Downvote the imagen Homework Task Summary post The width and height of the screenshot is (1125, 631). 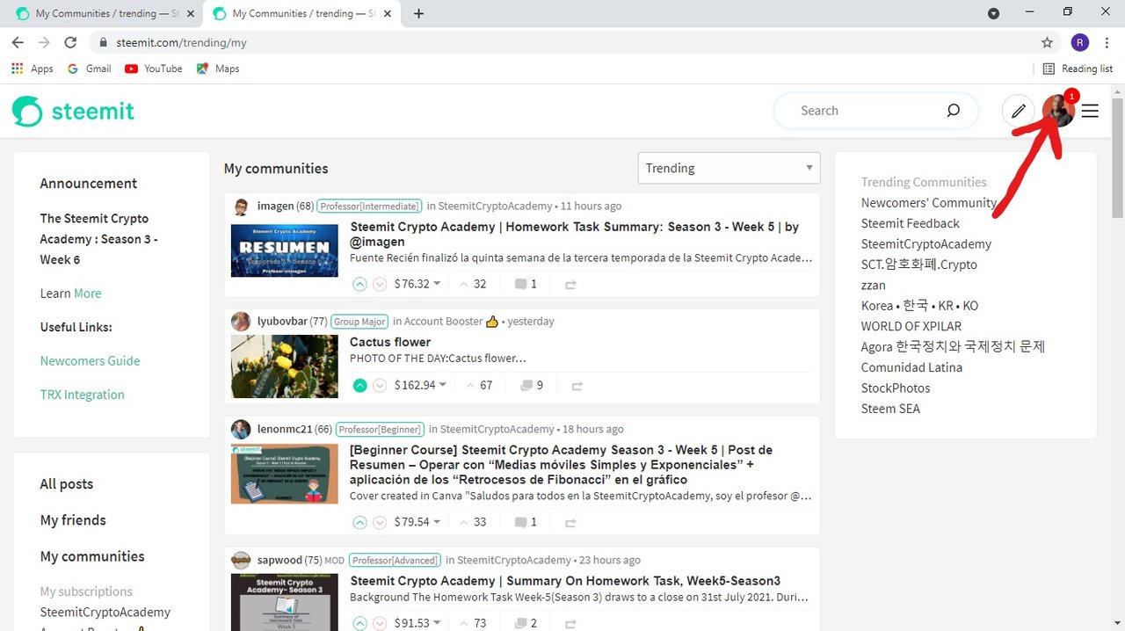(x=380, y=284)
